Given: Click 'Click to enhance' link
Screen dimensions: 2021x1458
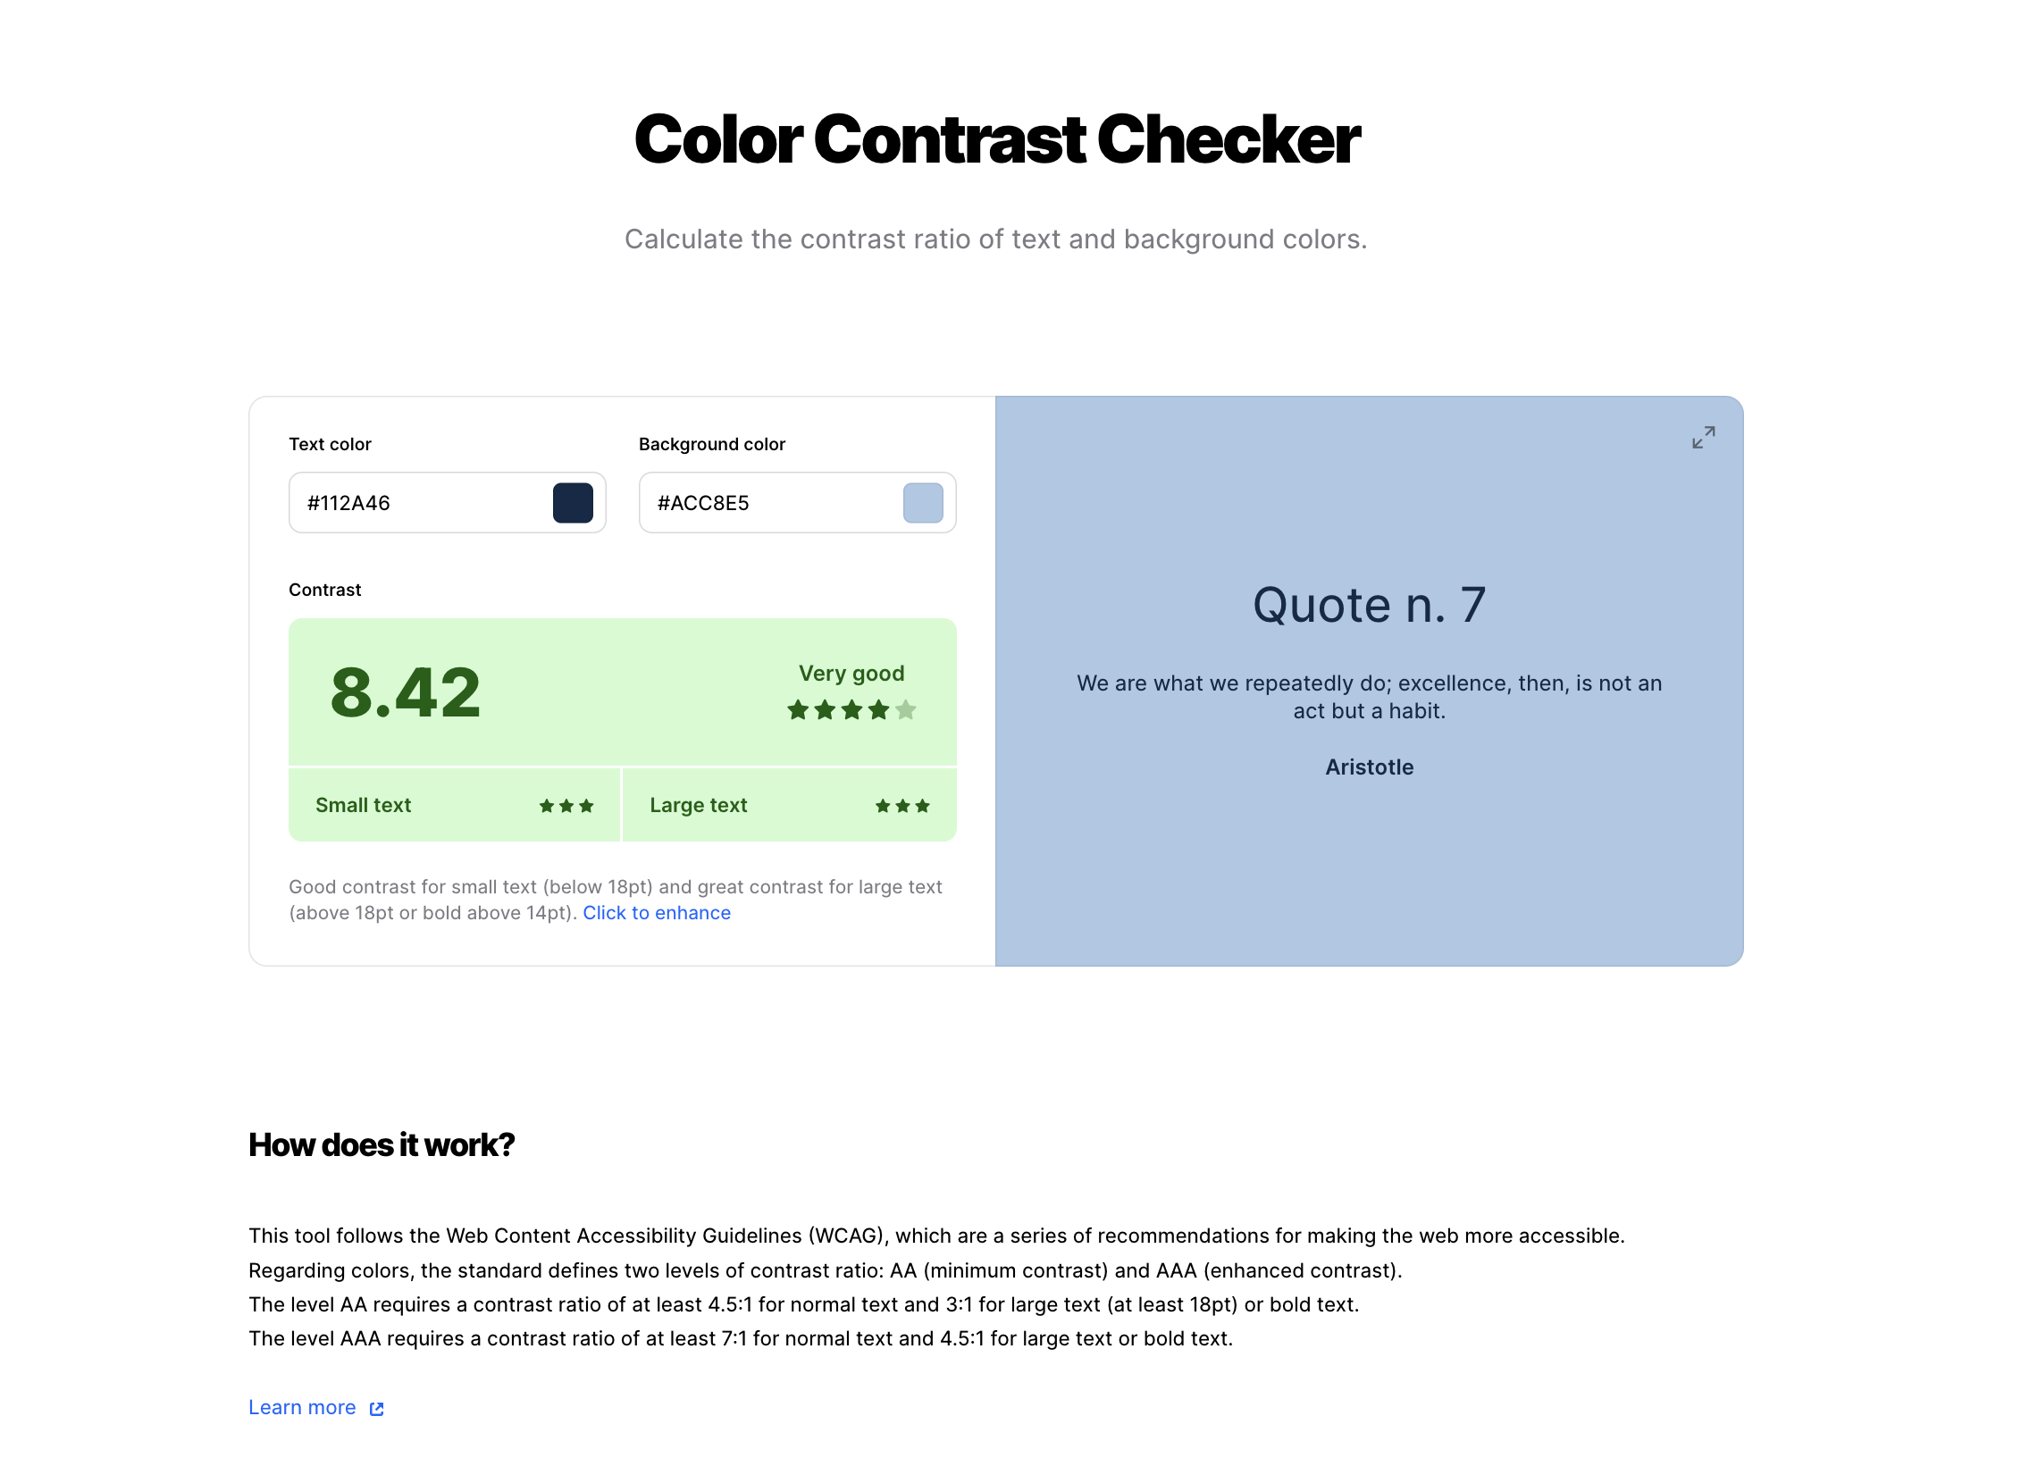Looking at the screenshot, I should click(x=656, y=912).
